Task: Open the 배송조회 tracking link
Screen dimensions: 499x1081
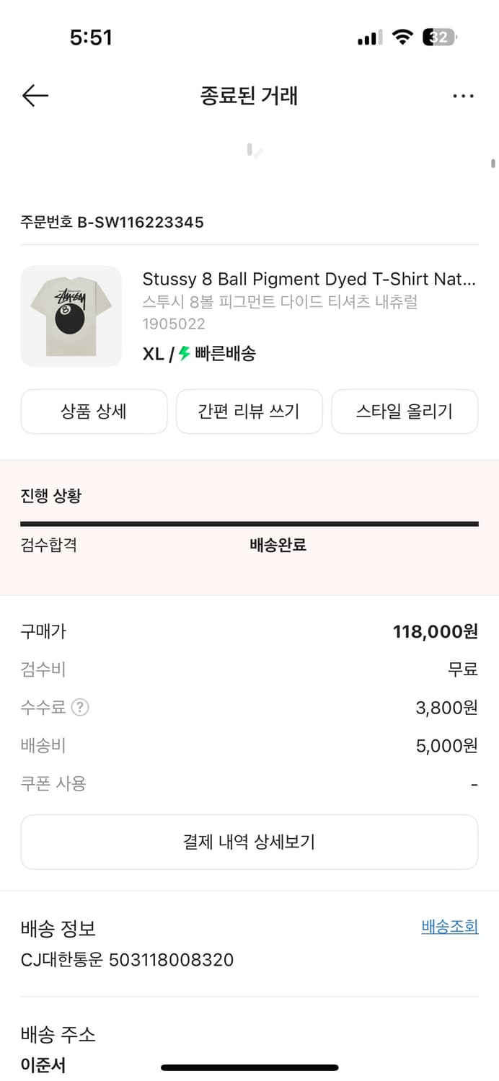Action: pos(449,927)
